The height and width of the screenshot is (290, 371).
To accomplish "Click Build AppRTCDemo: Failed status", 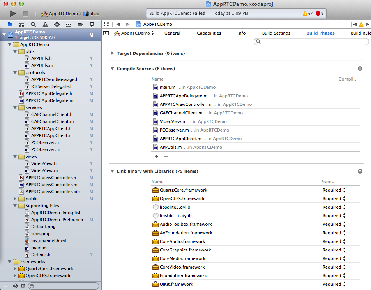I will (x=177, y=13).
